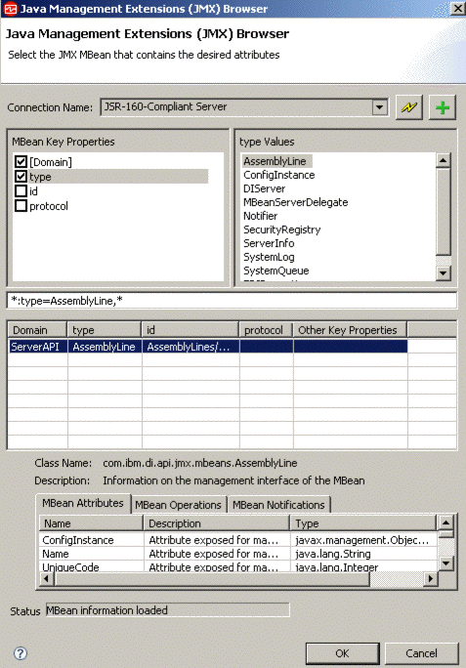466x668 pixels.
Task: Click the green plus add connection icon
Action: 443,106
